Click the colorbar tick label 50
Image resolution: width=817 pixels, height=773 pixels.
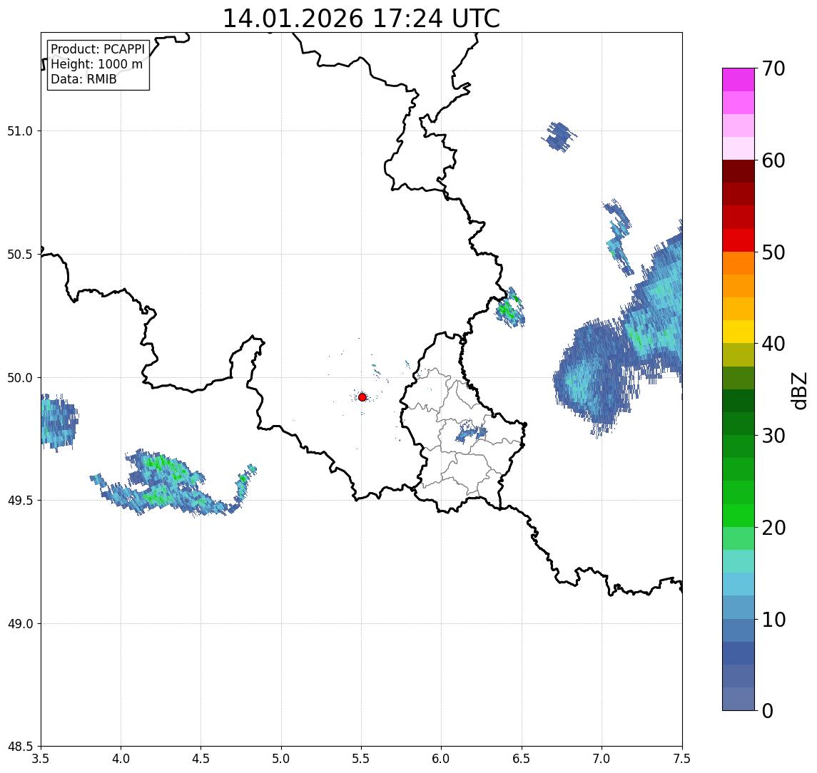click(x=773, y=252)
